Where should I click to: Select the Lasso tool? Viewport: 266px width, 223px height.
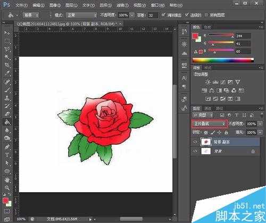click(x=7, y=49)
